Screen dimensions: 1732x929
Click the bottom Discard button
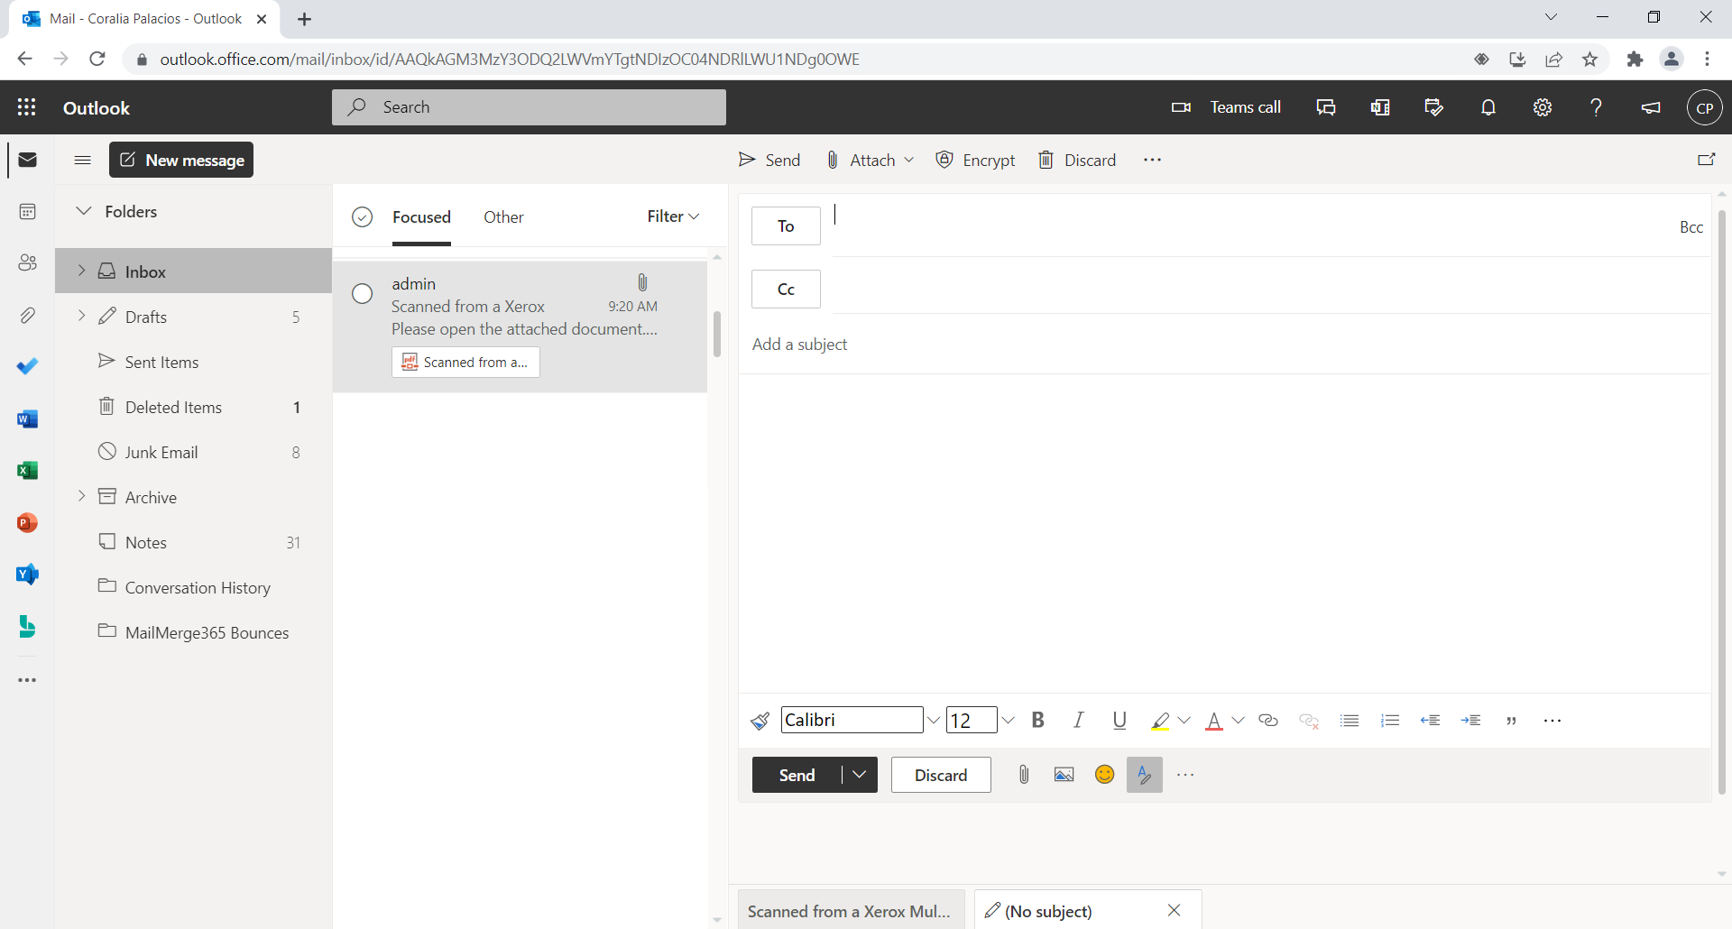(x=941, y=775)
